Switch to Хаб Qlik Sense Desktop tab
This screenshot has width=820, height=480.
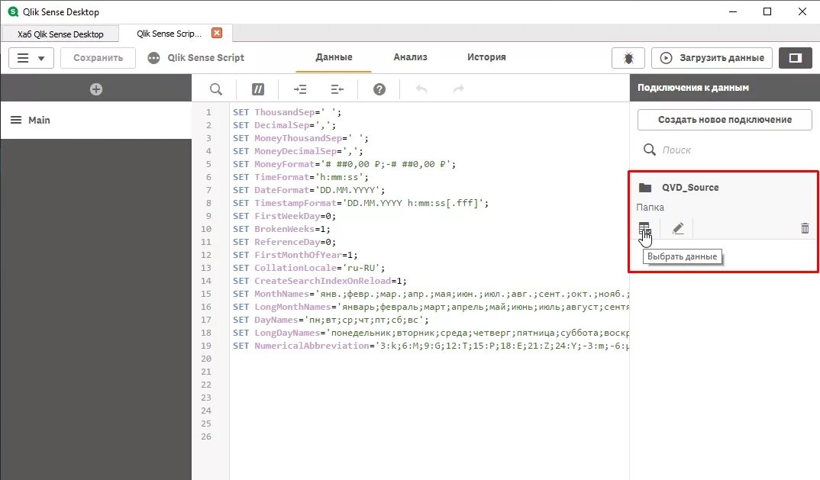60,34
